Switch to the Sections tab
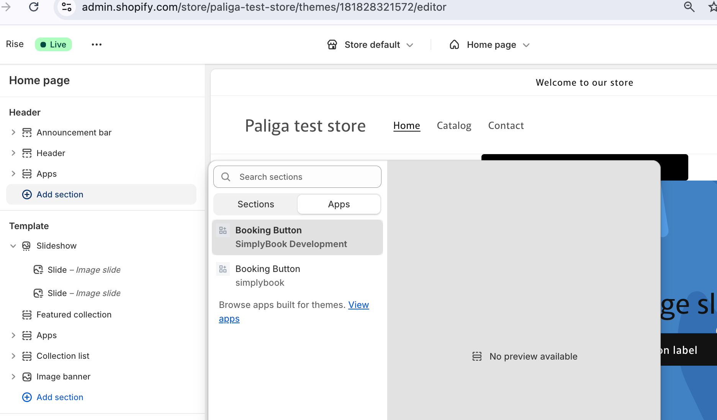This screenshot has height=420, width=717. [x=255, y=204]
